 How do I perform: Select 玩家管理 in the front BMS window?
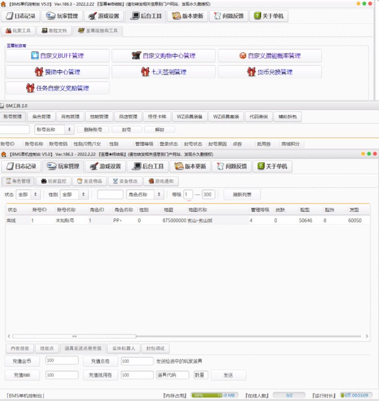[x=63, y=166]
